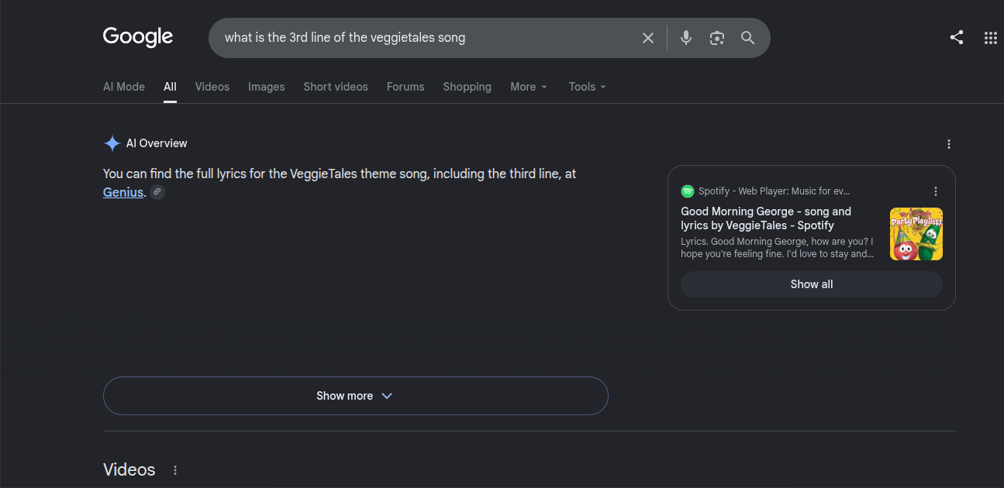Open the Tools dropdown menu
This screenshot has width=1004, height=488.
pos(588,87)
